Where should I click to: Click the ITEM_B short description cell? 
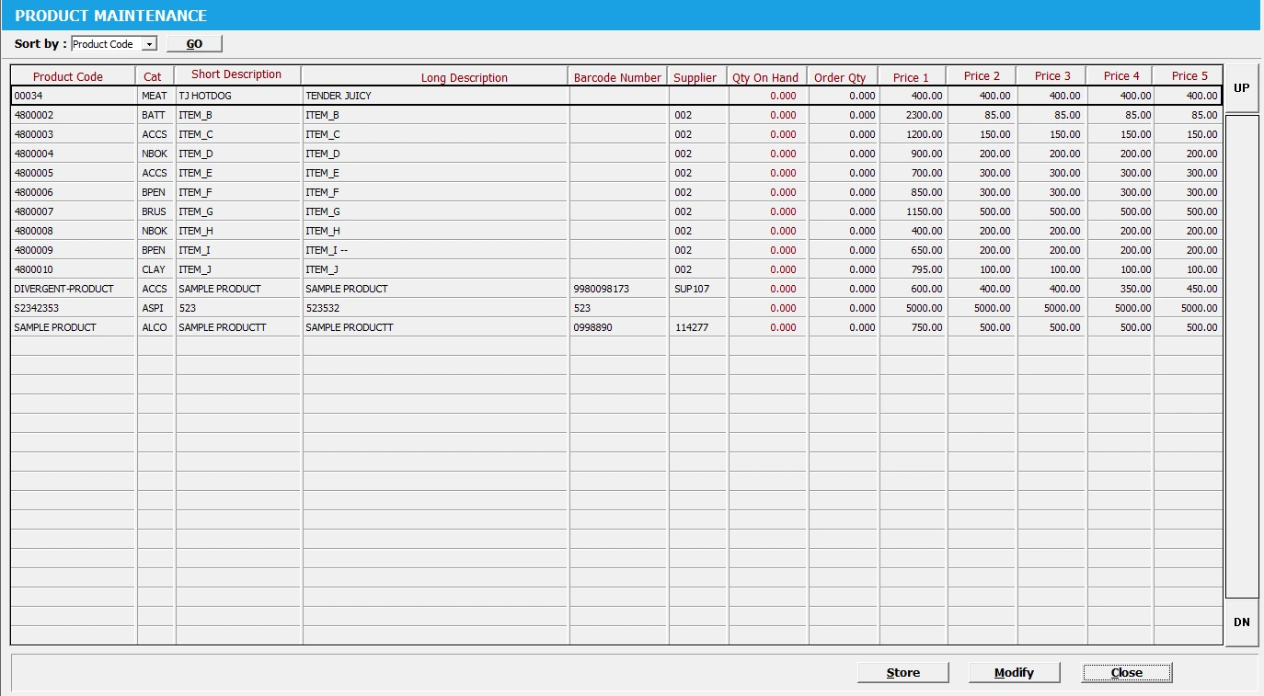pyautogui.click(x=238, y=115)
